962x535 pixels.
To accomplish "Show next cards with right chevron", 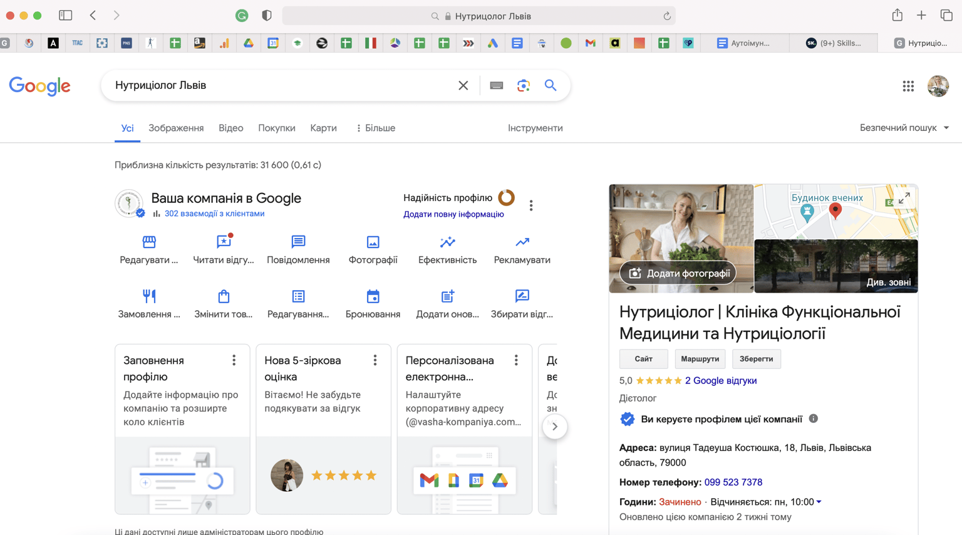I will point(554,427).
